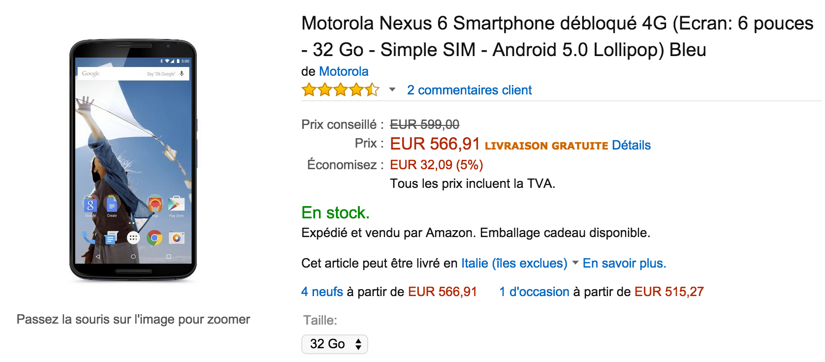Click the microphone icon in the Google search bar
Image resolution: width=825 pixels, height=362 pixels.
click(182, 74)
